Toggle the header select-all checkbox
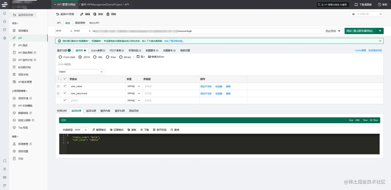This screenshot has height=190, width=391. [x=65, y=79]
